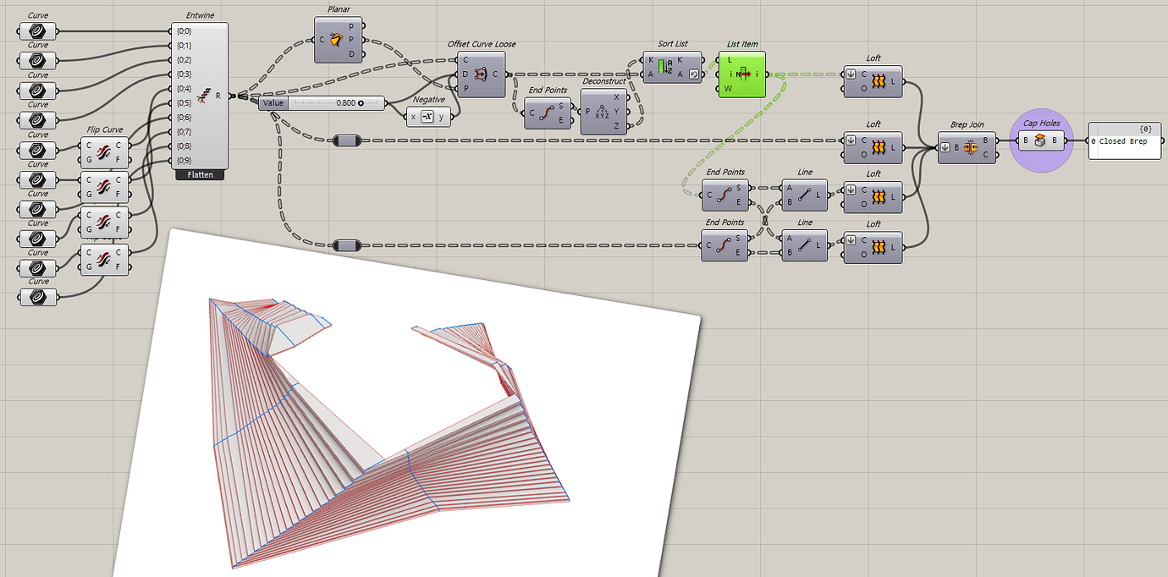Toggle the Flatten tag on Entwine output
Image resolution: width=1168 pixels, height=577 pixels.
coord(199,174)
